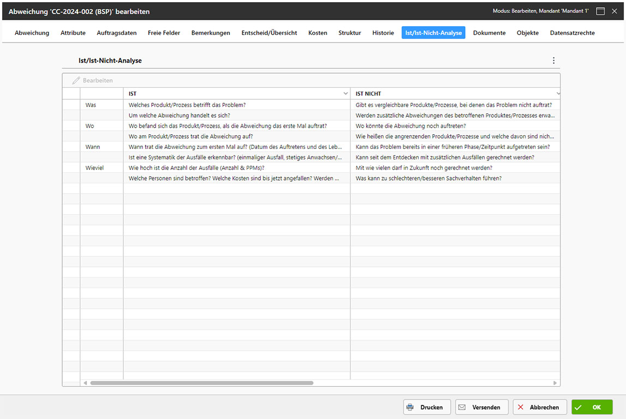Click the printer icon on Drucken

(x=409, y=408)
